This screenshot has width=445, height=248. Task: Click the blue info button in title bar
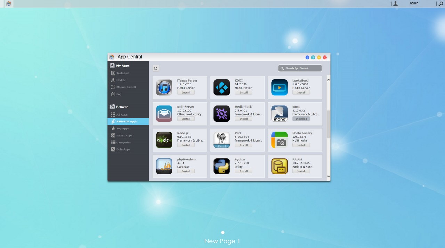click(x=307, y=57)
